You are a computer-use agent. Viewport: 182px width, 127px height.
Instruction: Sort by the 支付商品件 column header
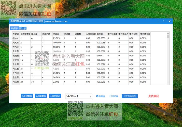point(123,34)
